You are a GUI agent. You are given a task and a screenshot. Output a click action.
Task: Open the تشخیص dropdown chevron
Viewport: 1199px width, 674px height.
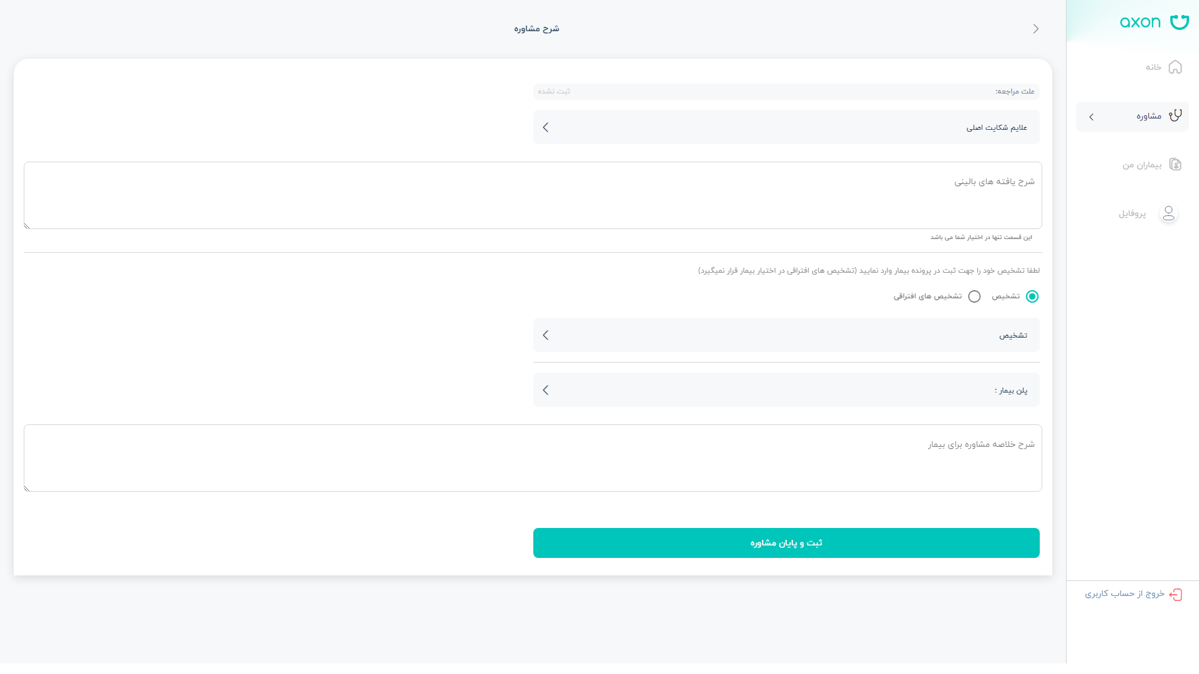546,335
